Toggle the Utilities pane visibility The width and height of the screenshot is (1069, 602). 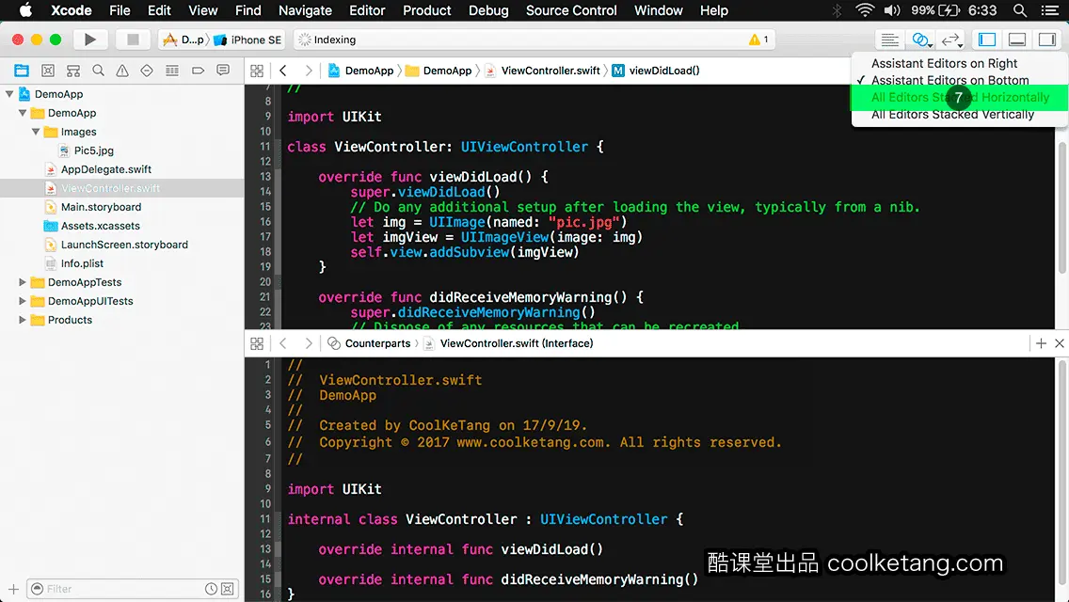click(1047, 40)
